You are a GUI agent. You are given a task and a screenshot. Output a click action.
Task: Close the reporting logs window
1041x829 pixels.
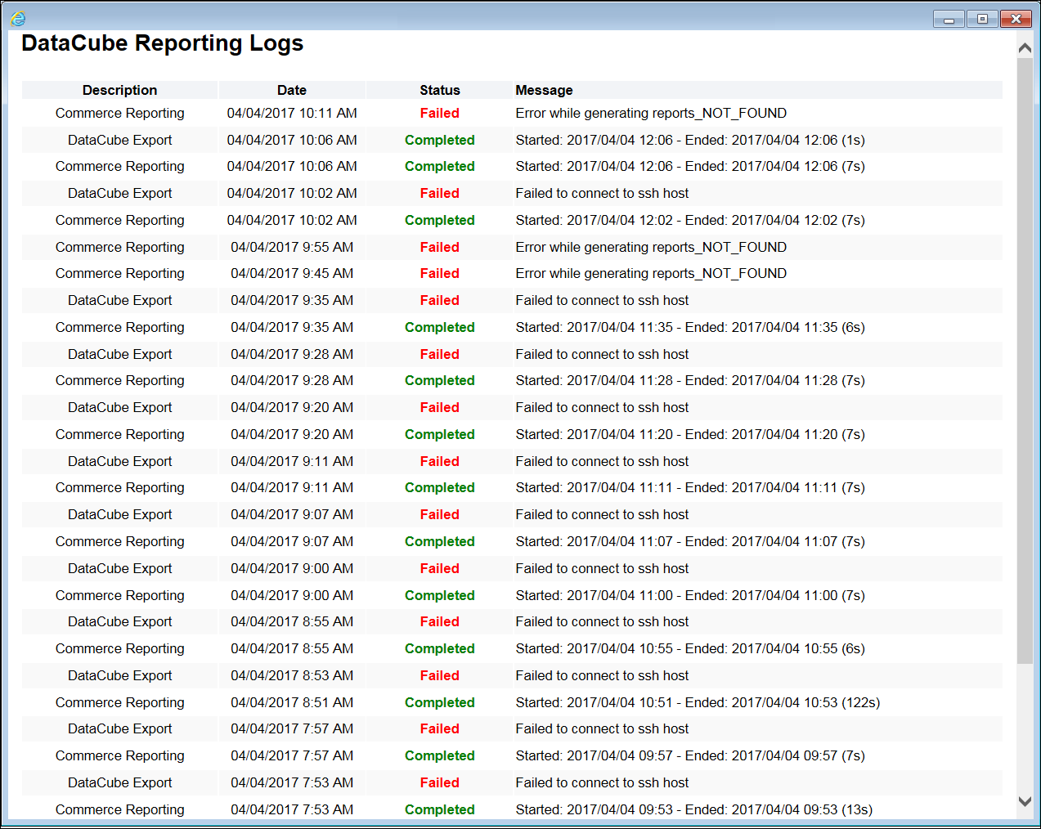click(1016, 19)
